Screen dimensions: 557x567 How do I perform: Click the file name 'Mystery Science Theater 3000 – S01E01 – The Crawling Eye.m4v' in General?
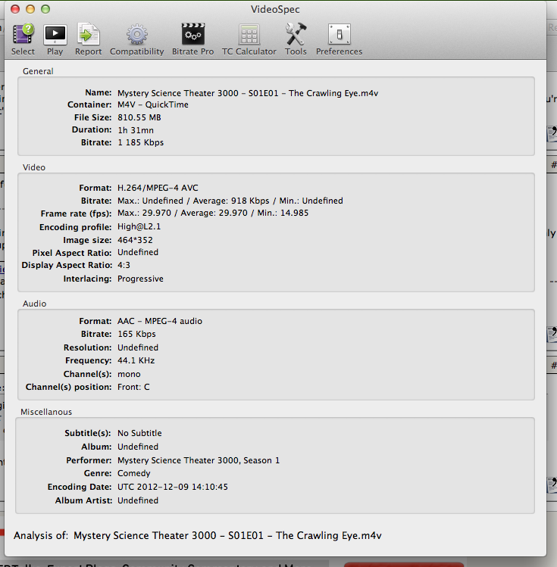248,93
